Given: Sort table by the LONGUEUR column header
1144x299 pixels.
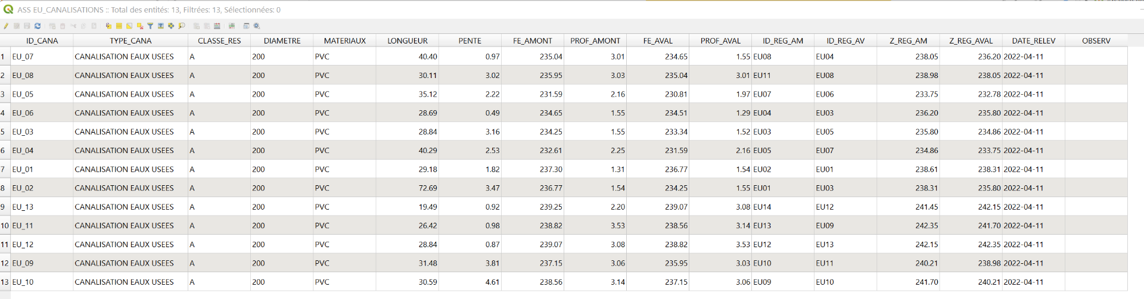Looking at the screenshot, I should click(x=407, y=41).
